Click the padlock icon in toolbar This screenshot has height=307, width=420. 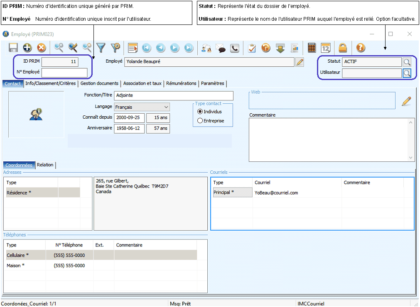point(342,48)
